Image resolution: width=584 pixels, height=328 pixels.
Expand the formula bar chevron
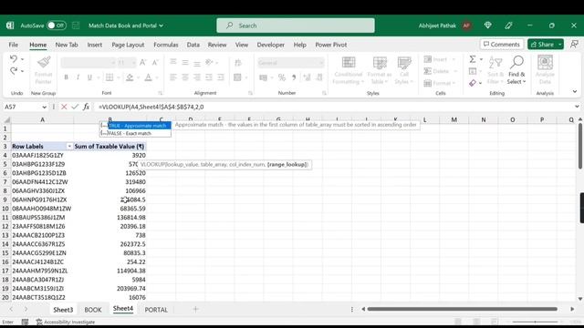pos(577,107)
